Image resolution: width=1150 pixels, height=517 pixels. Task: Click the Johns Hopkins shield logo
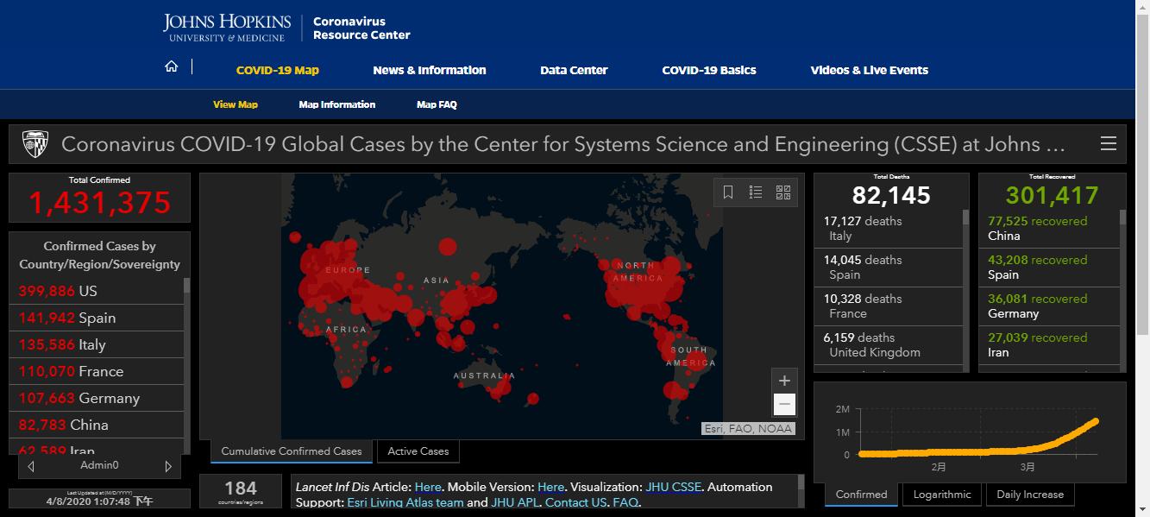click(35, 143)
